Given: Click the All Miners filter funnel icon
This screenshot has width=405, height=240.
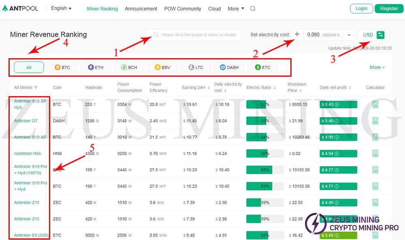Looking at the screenshot, I should pyautogui.click(x=36, y=88).
